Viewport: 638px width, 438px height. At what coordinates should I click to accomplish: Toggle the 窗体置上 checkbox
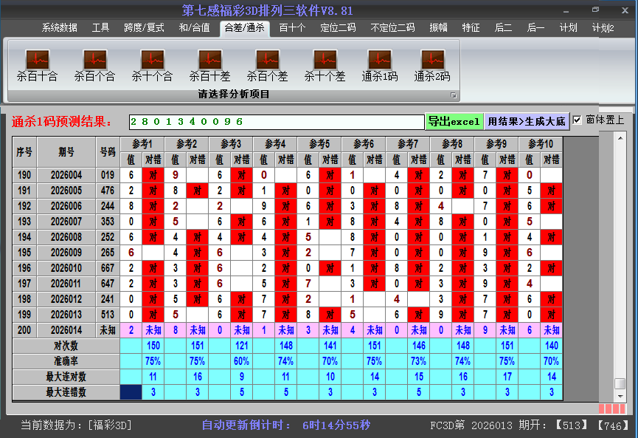578,120
